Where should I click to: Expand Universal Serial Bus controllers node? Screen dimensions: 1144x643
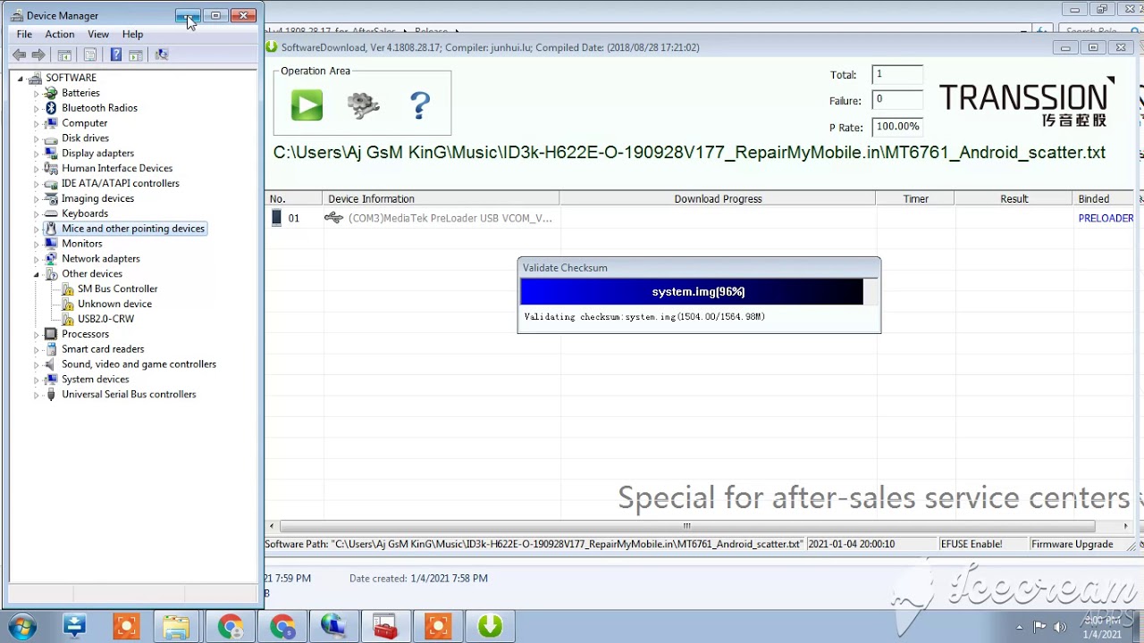37,394
